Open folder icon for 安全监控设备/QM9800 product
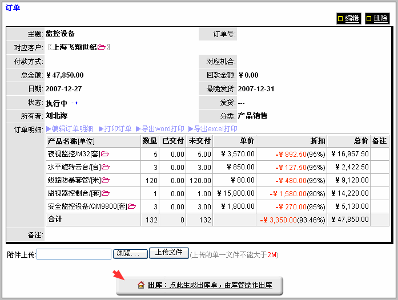 pos(132,206)
